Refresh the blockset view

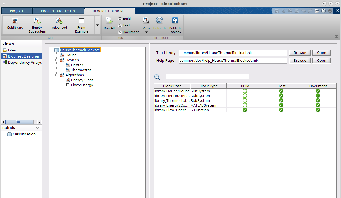pos(159,21)
